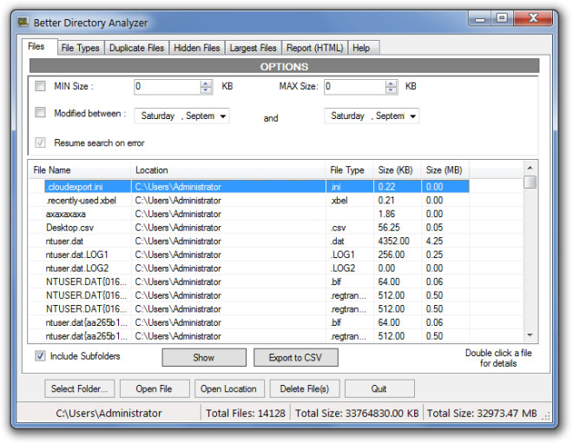Increase MAX Size spinner value

point(391,83)
